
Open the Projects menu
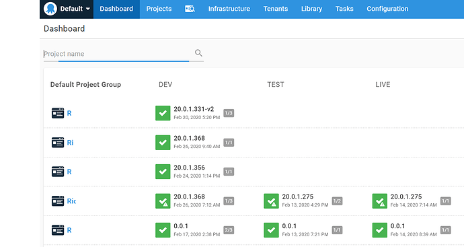(159, 9)
